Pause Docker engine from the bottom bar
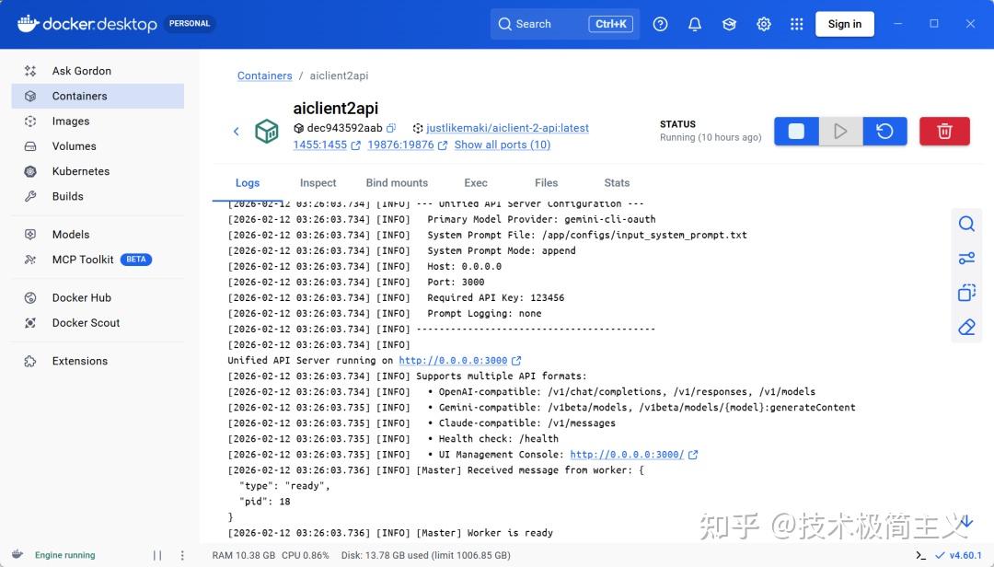Viewport: 994px width, 567px height. coord(157,555)
